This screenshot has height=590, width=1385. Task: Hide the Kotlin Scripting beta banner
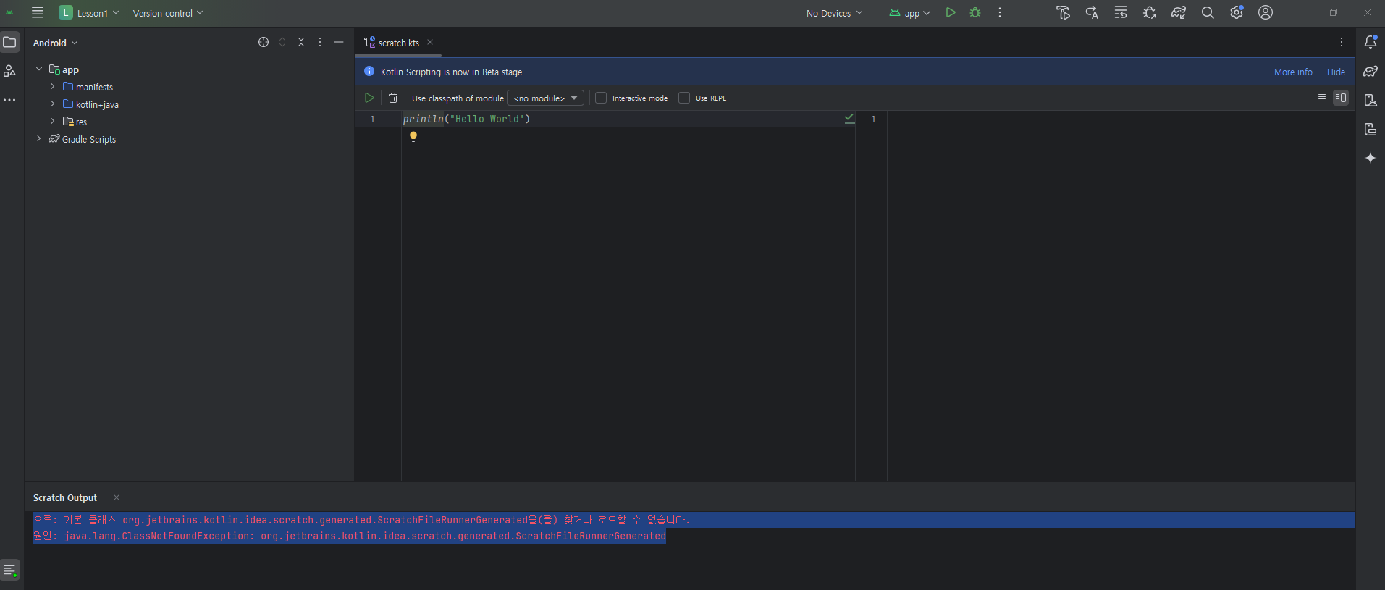[x=1336, y=72]
